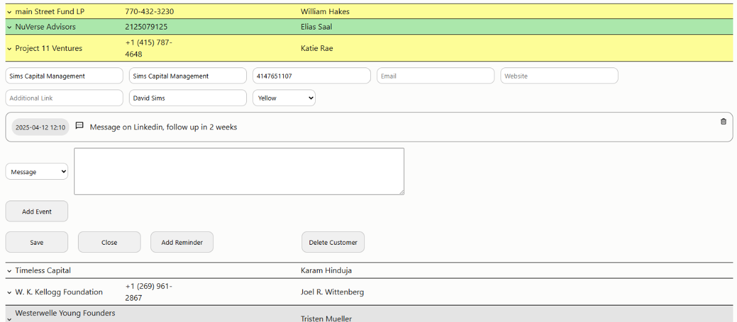The width and height of the screenshot is (737, 322).
Task: Click the name Katie Rae
Action: tap(317, 48)
